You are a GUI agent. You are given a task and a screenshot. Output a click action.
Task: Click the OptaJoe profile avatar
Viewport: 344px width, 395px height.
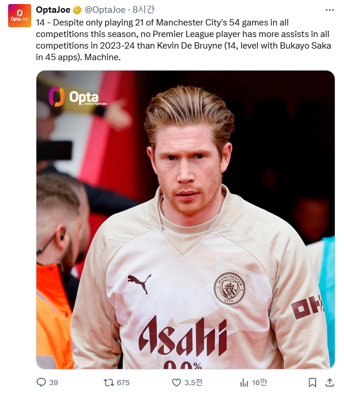[x=20, y=16]
